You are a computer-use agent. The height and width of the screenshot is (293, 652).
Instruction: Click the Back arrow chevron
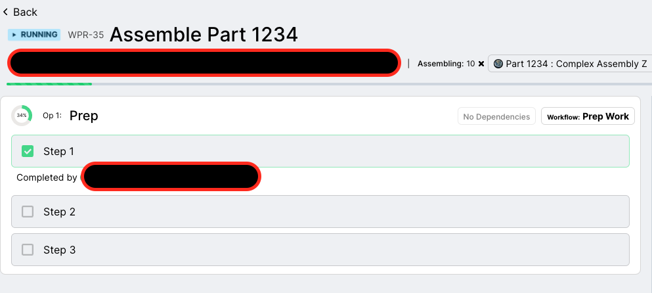[x=6, y=12]
